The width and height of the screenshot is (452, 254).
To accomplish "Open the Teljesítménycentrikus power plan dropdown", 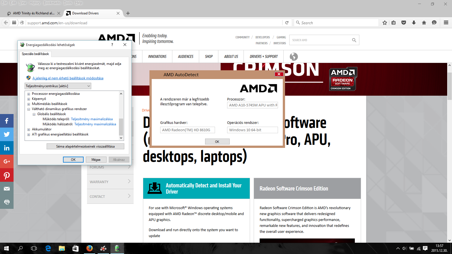I will tap(58, 86).
